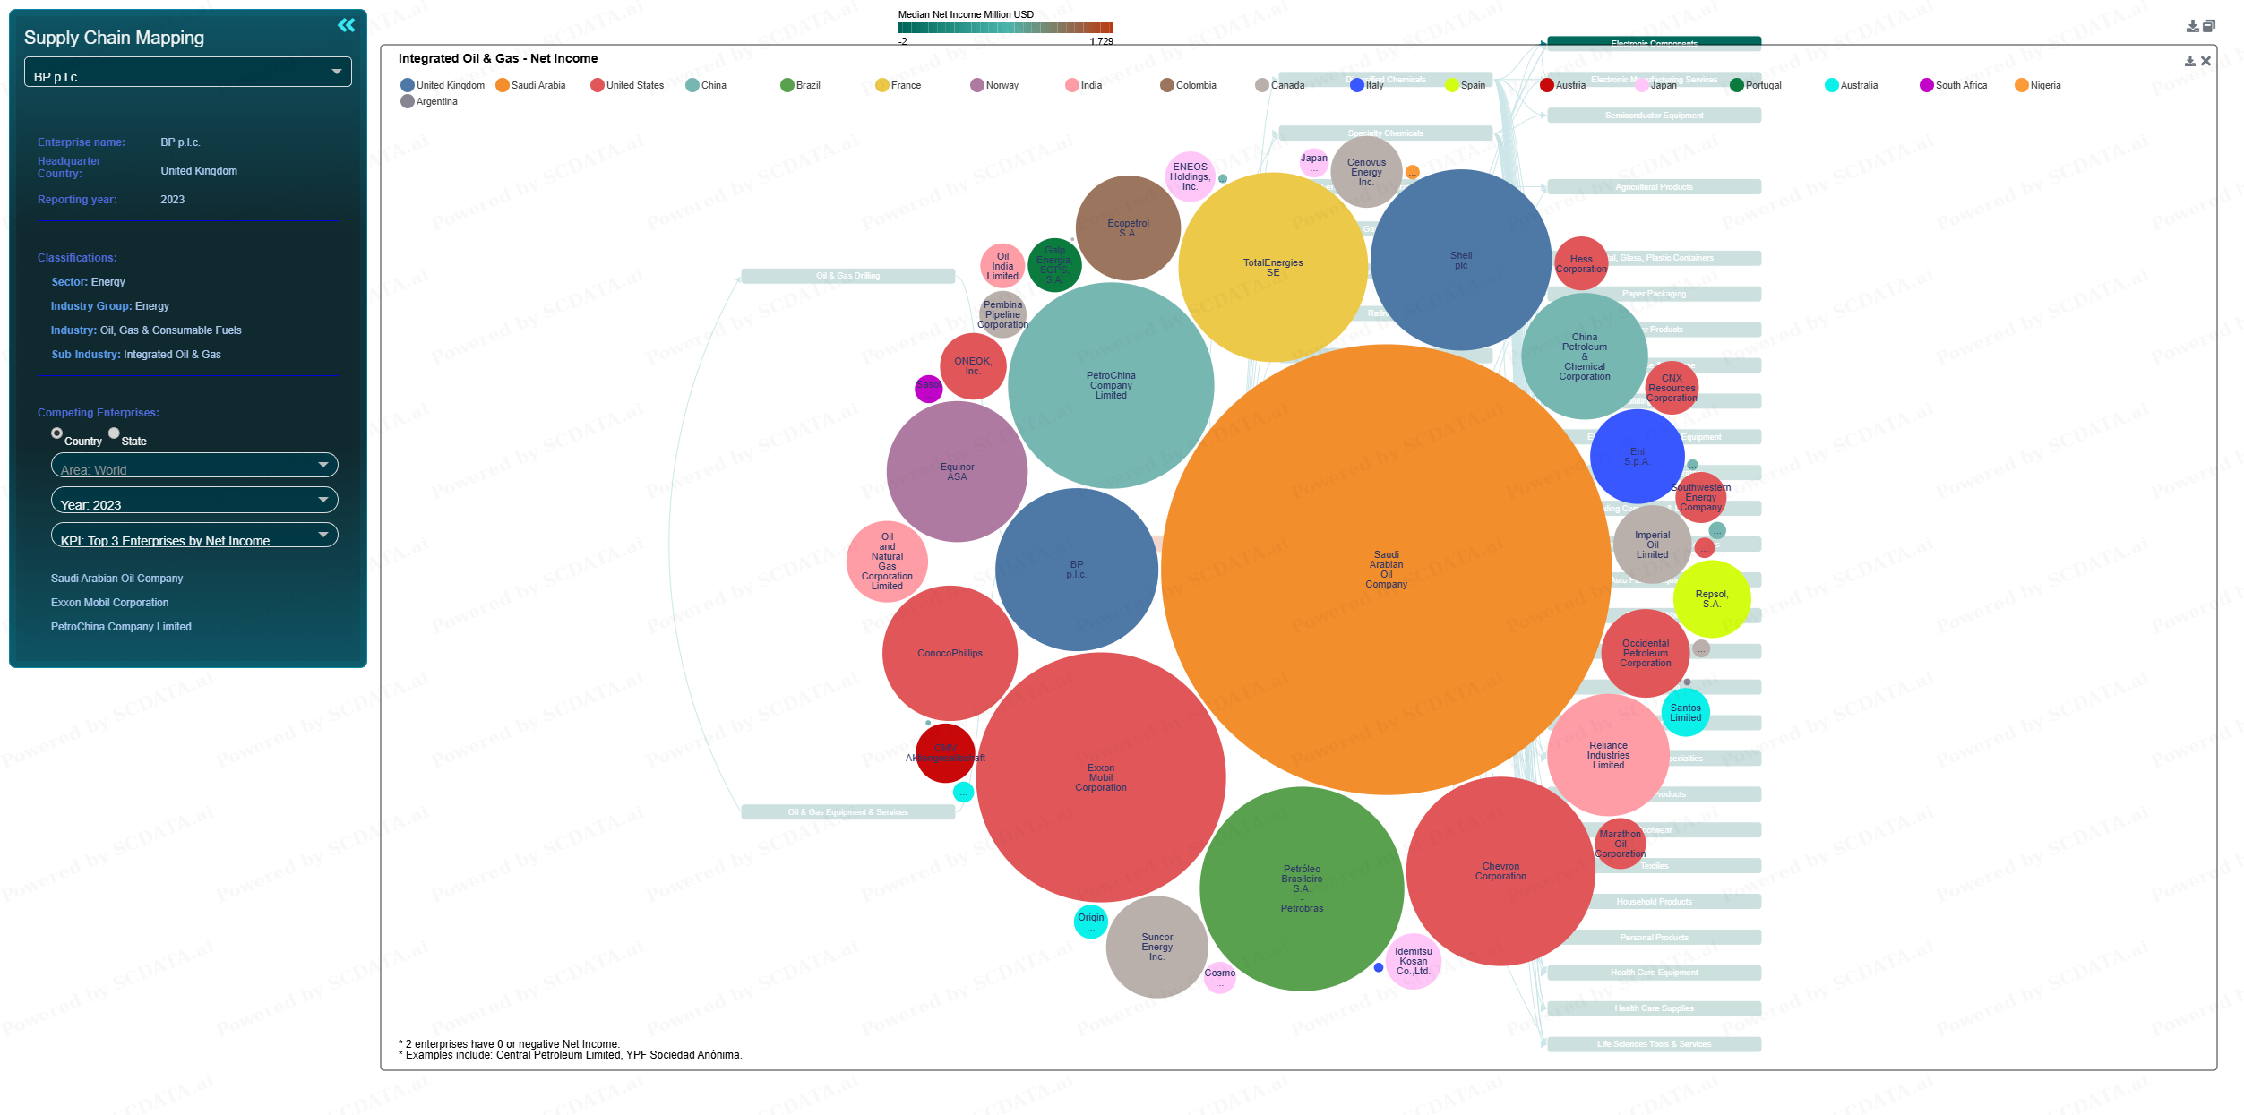This screenshot has height=1115, width=2244.
Task: Select the Oil and Natural Gas Corporation bubble
Action: (887, 562)
